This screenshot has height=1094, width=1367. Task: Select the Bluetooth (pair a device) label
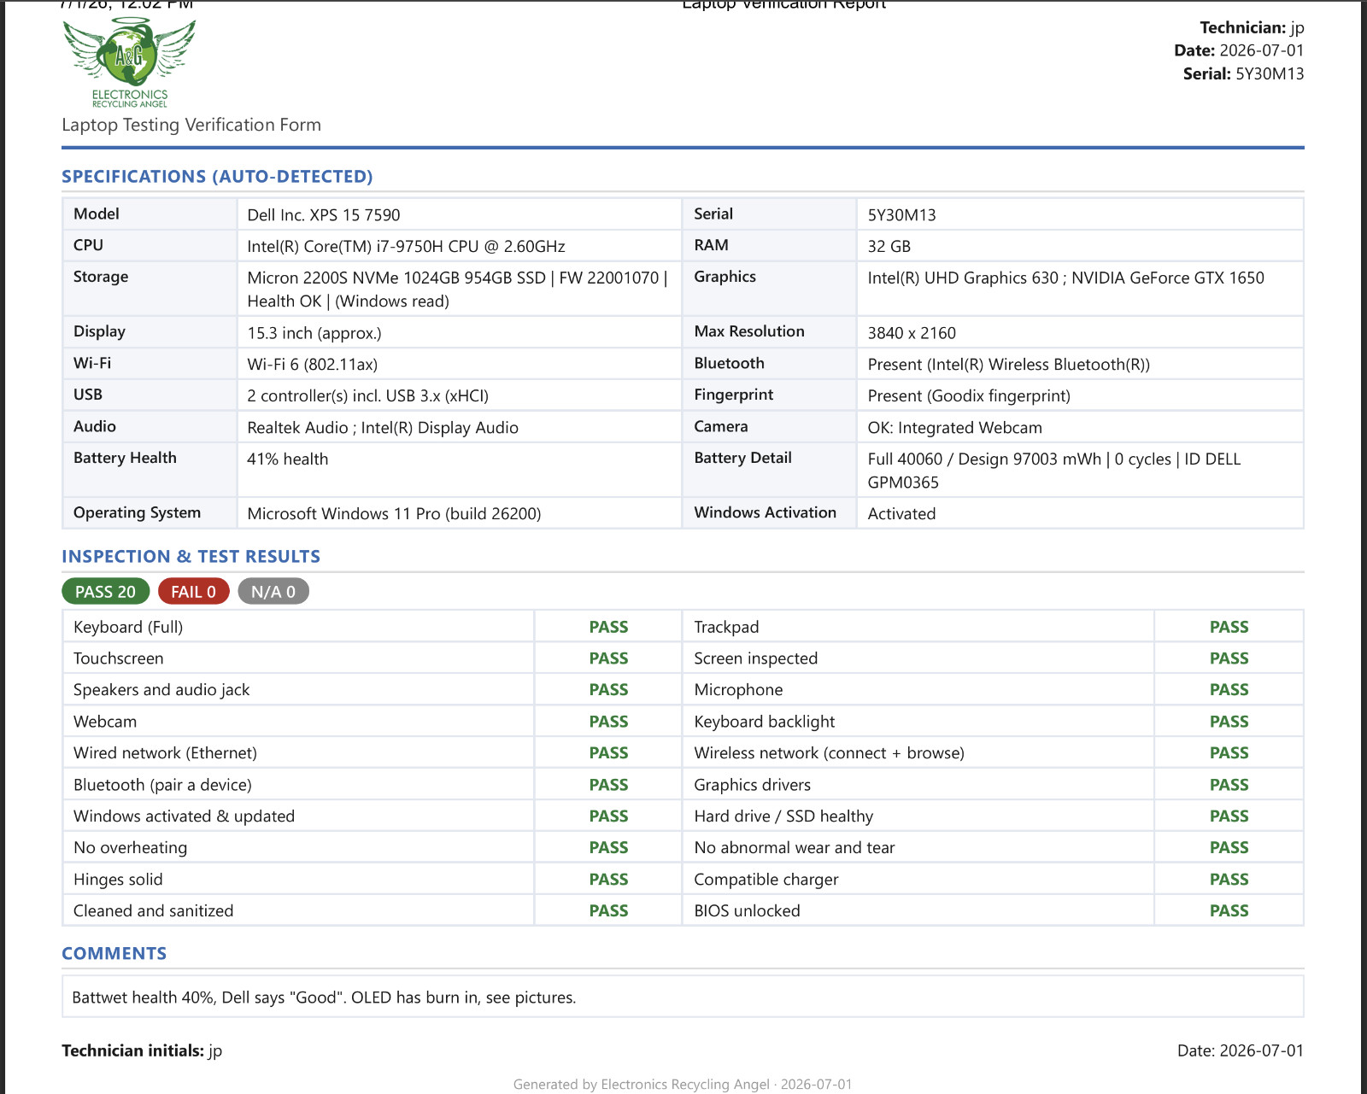(162, 785)
